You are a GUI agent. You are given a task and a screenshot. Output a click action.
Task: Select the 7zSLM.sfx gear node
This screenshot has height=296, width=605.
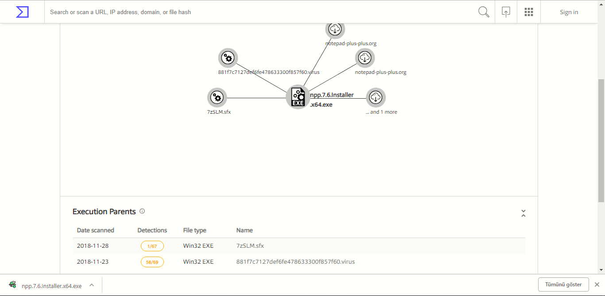coord(217,98)
